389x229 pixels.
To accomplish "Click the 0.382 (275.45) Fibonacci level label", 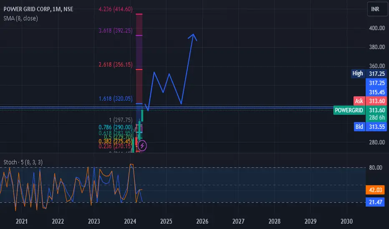I will click(x=115, y=142).
